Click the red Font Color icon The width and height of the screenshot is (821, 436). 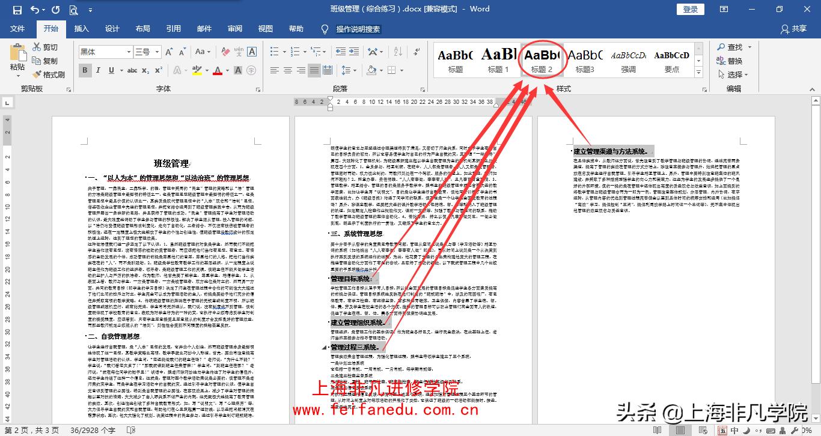218,70
